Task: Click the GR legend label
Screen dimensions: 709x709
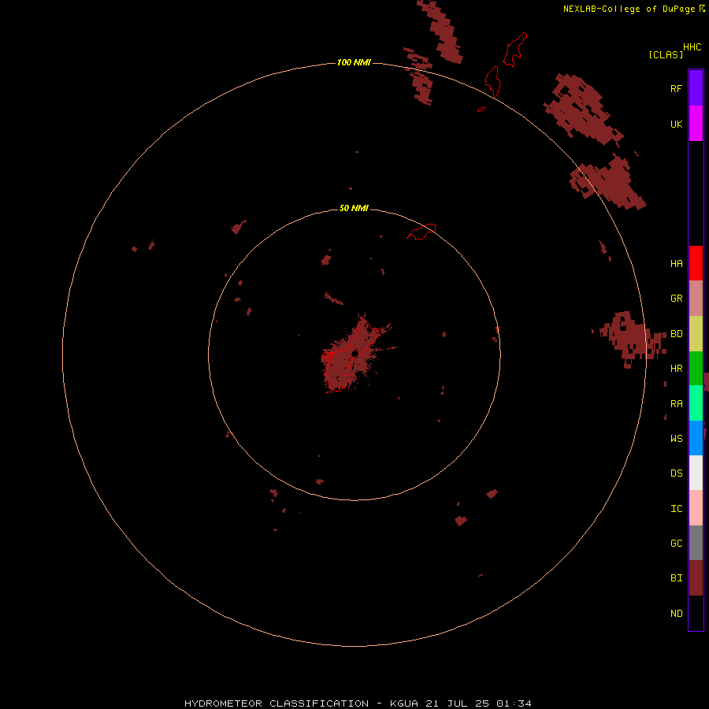Action: (676, 299)
